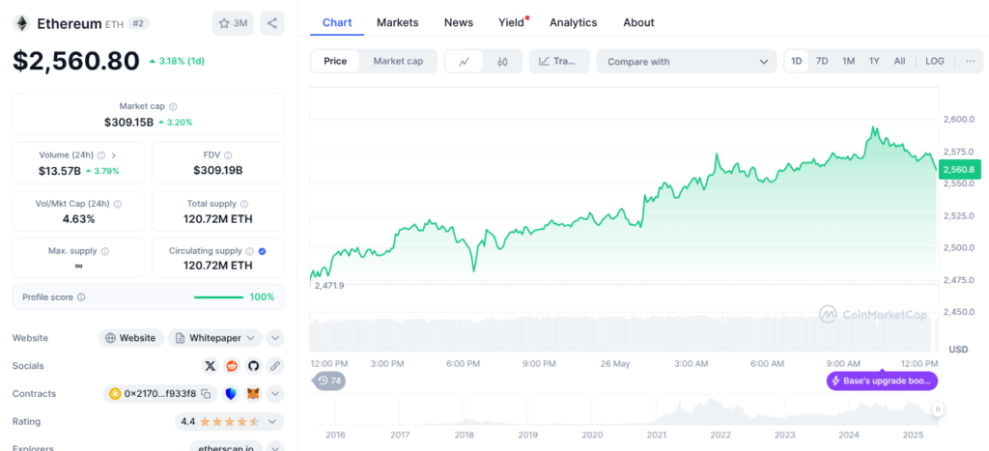Screen dimensions: 989x451
Task: Click the contract 0x2170...f933f8 address
Action: 160,394
